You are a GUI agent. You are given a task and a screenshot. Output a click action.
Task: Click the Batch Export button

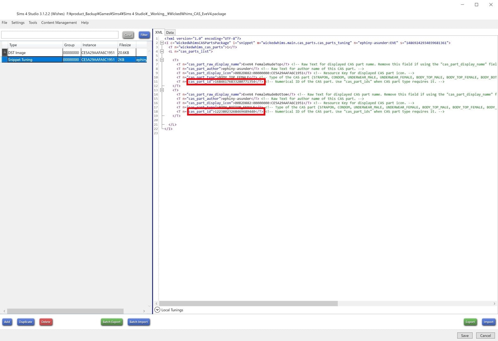click(x=112, y=322)
